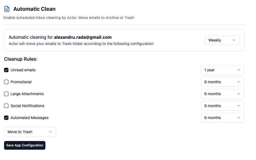Image resolution: width=256 pixels, height=160 pixels.
Task: Click the Promotional period dropdown chevron
Action: click(239, 82)
